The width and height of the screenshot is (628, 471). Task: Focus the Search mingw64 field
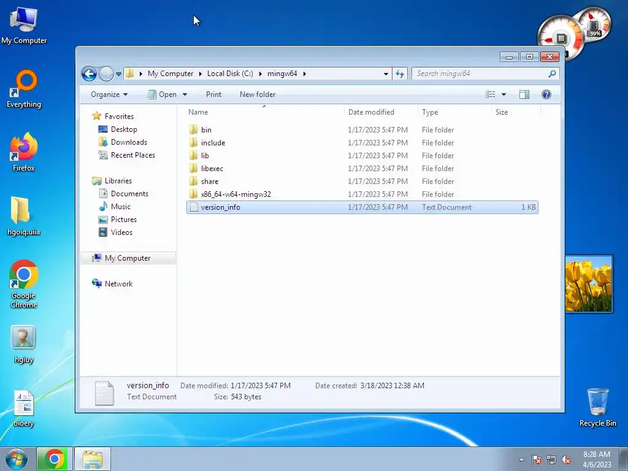(x=481, y=74)
